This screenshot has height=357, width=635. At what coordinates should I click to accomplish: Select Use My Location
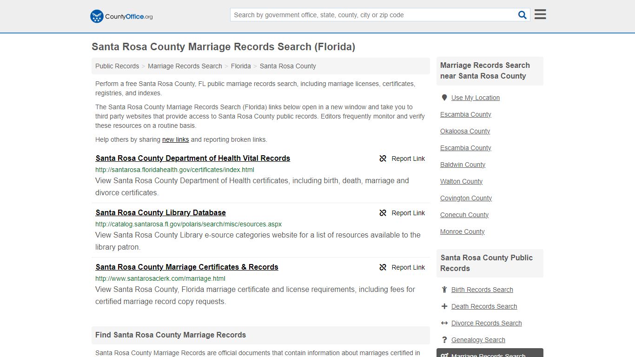pos(476,98)
